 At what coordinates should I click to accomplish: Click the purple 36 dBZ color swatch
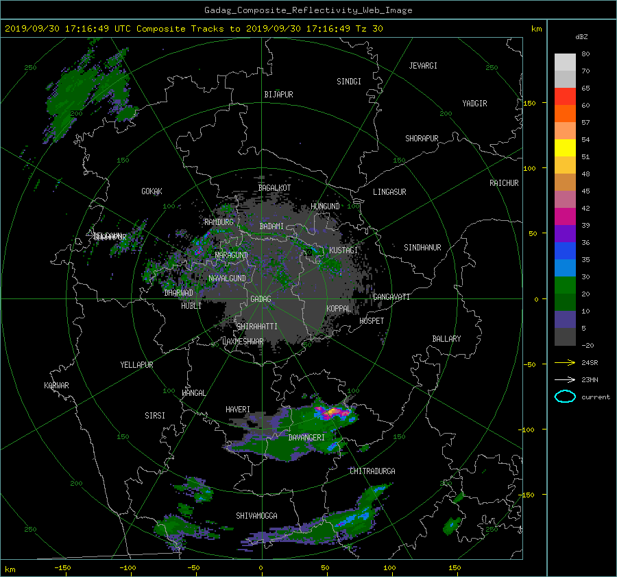tap(565, 233)
